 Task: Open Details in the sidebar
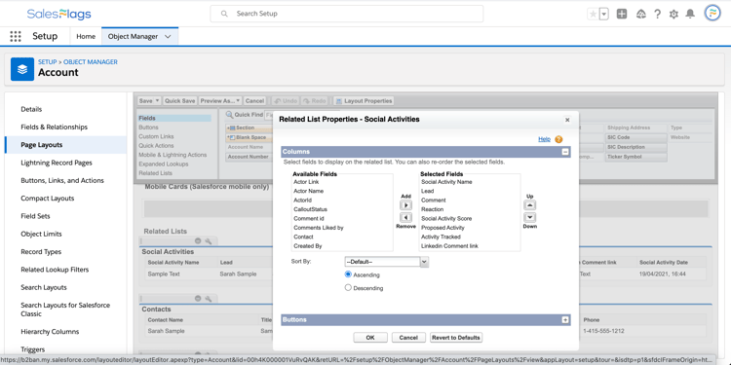31,109
